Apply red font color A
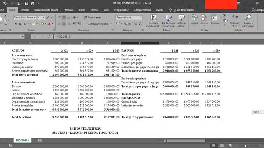 (49, 24)
